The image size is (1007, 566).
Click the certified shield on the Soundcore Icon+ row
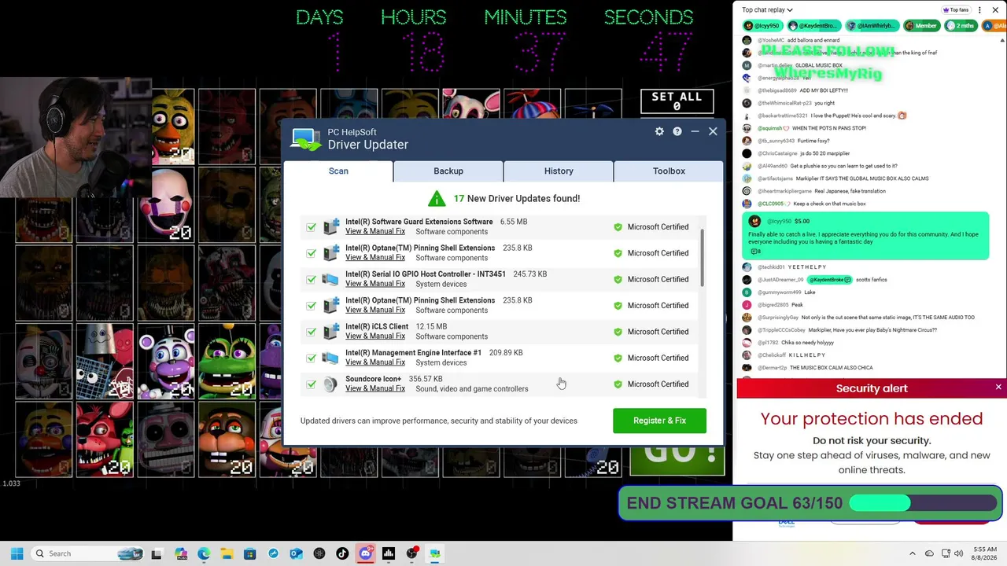(x=618, y=384)
